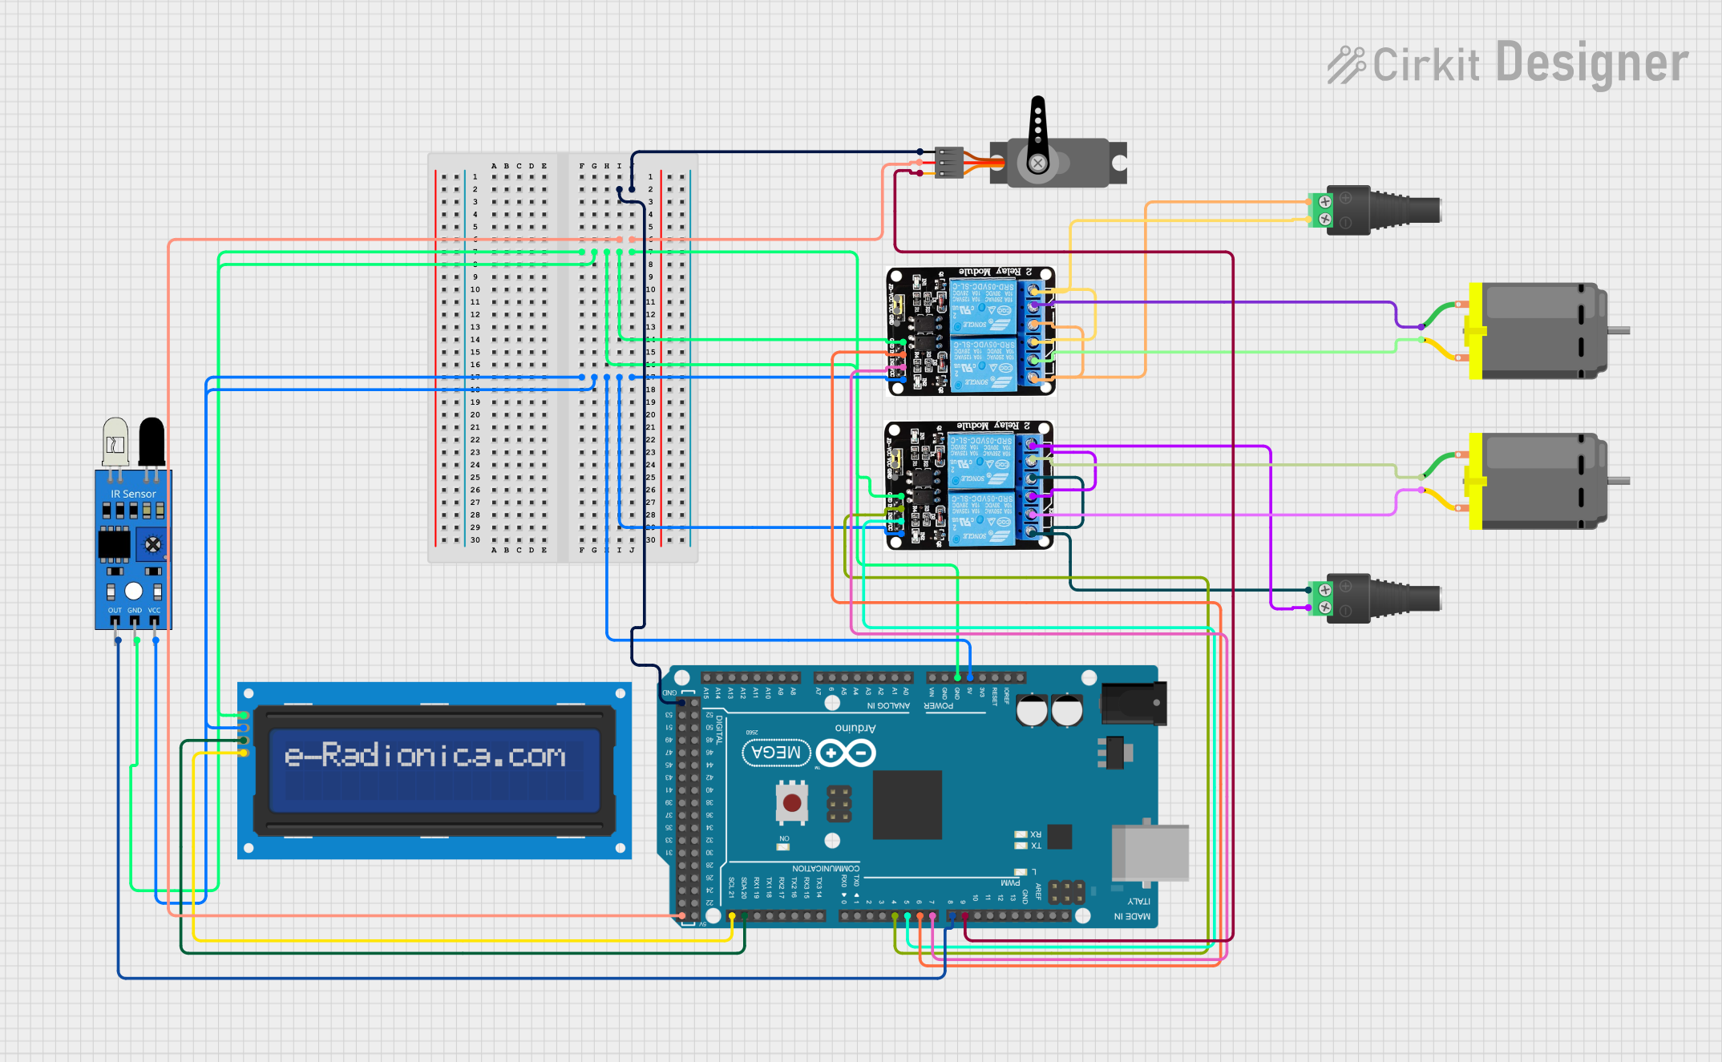Select the clear IR emitter LED

click(x=115, y=441)
